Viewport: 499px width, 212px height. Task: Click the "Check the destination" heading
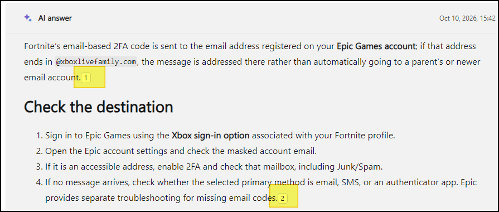click(99, 107)
